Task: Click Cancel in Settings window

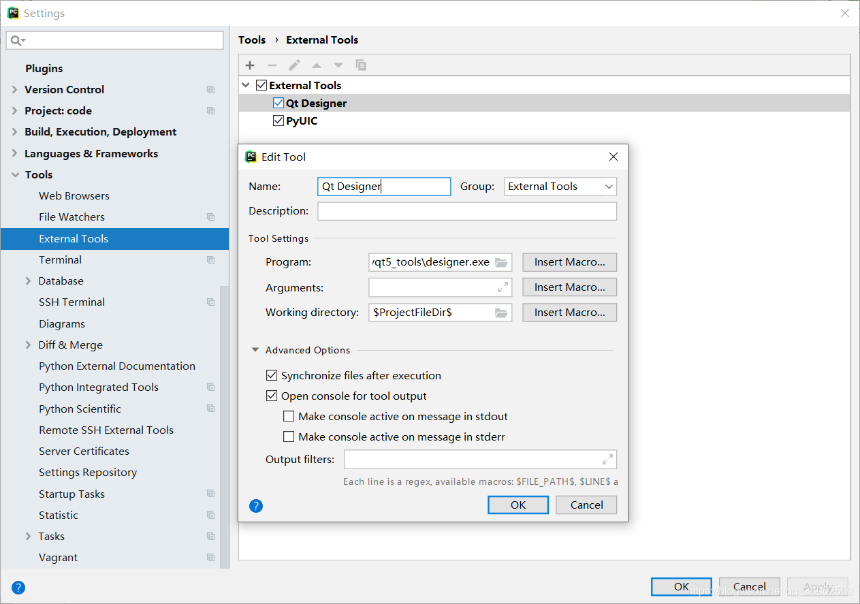Action: [x=750, y=587]
